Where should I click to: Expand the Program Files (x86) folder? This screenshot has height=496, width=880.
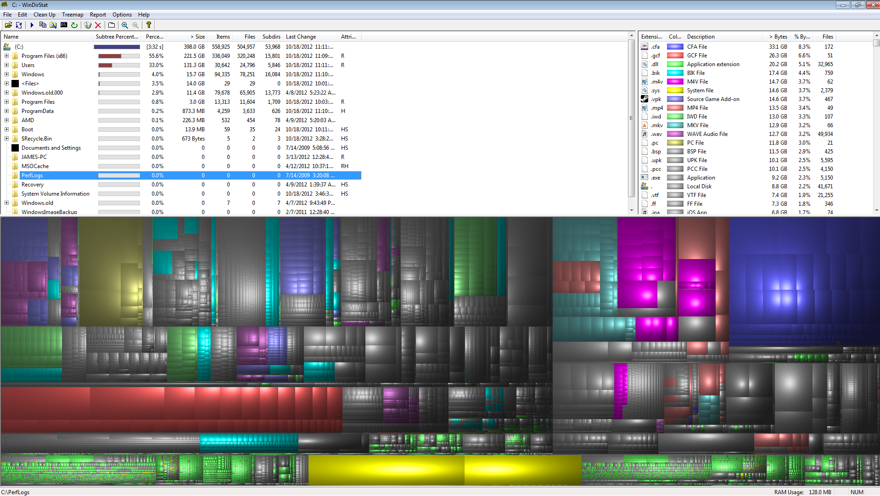pyautogui.click(x=7, y=56)
